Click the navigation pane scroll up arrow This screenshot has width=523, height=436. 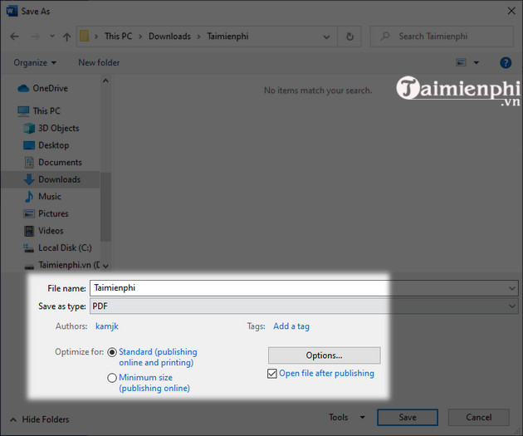coord(105,81)
